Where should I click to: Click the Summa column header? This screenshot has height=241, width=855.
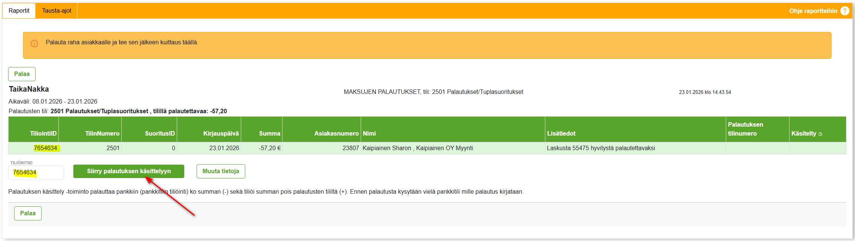point(269,133)
